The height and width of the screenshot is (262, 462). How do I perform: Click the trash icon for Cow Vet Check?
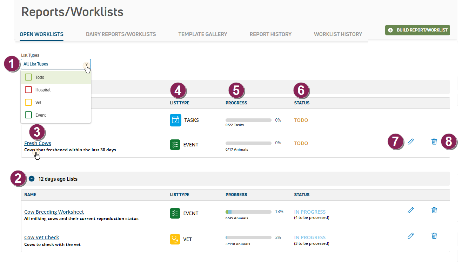coord(434,236)
